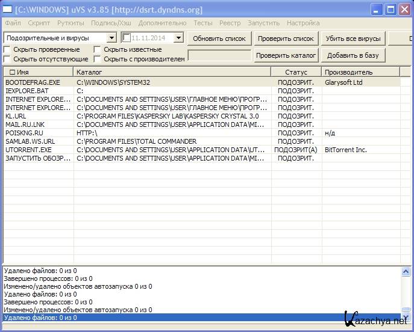
Task: Expand the 11.11.2014 date picker dropdown
Action: 178,38
